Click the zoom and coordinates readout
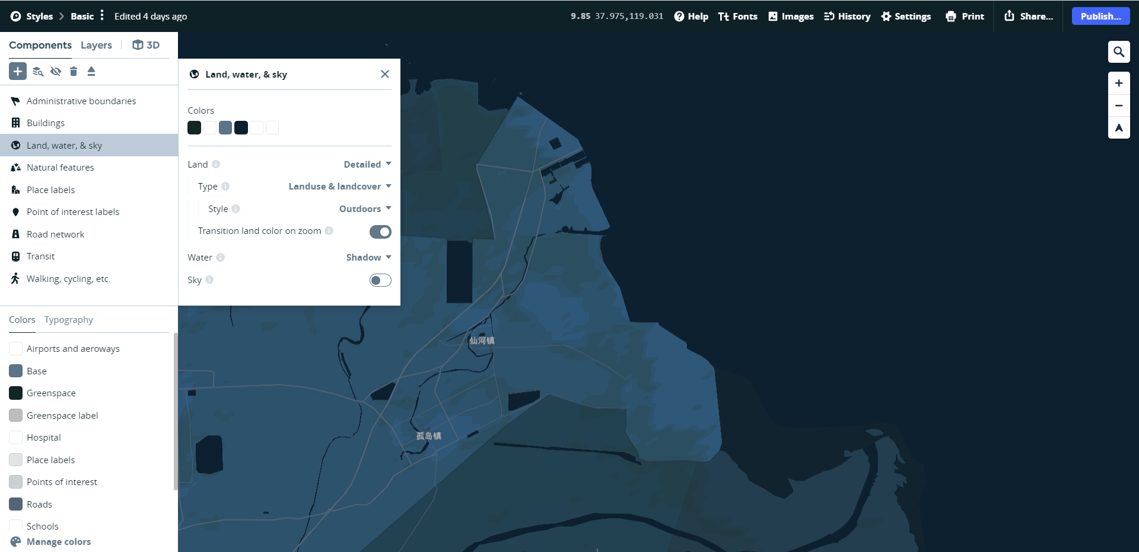Screen dimensions: 1139x552 (617, 17)
